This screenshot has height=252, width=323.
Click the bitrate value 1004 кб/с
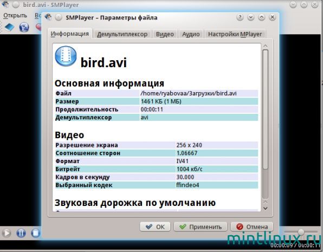click(189, 169)
